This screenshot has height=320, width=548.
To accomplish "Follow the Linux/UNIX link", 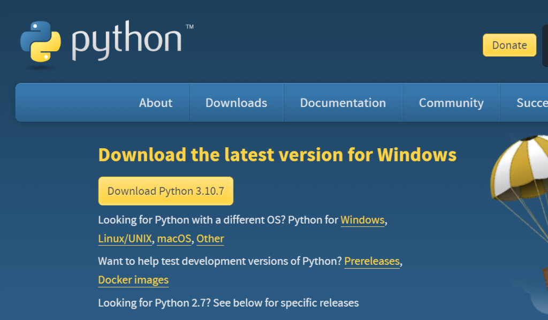I will [125, 239].
